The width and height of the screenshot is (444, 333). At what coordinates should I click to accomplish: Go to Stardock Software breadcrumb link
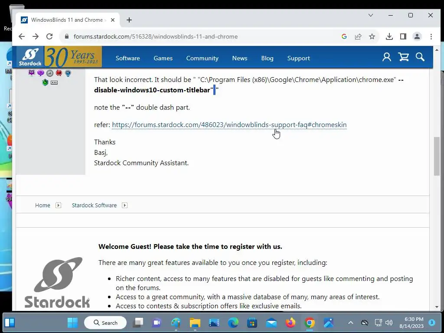94,205
